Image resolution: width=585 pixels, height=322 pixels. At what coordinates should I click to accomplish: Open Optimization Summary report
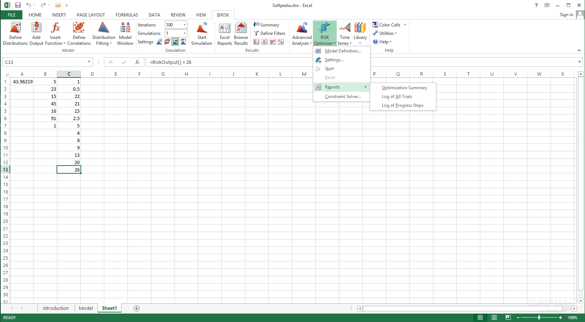[x=403, y=88]
